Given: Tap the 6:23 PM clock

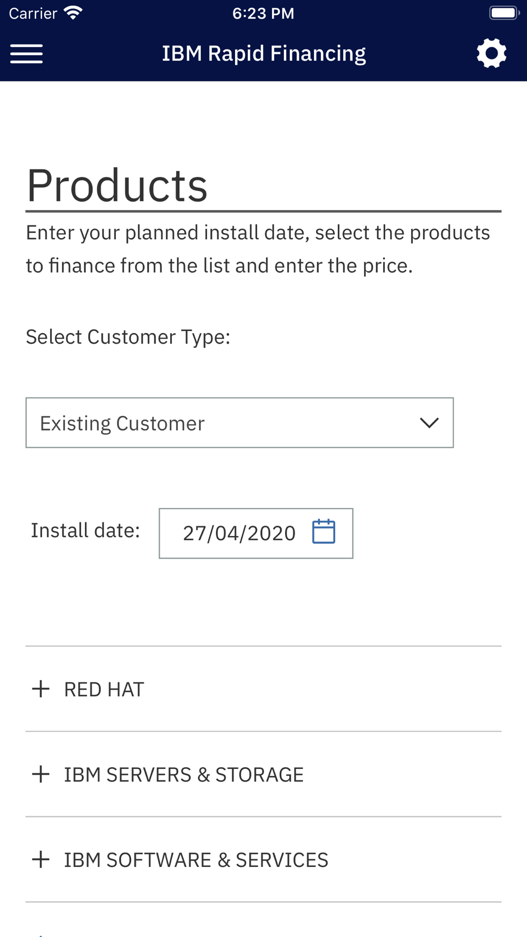Looking at the screenshot, I should coord(263,13).
